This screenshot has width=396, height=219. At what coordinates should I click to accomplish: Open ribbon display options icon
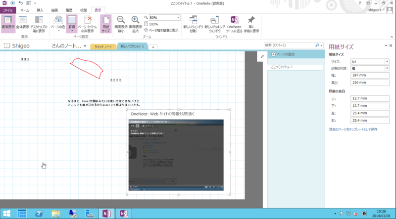[x=368, y=3]
